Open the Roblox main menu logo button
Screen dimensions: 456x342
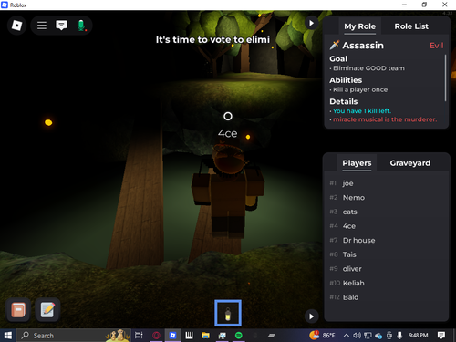[x=16, y=26]
